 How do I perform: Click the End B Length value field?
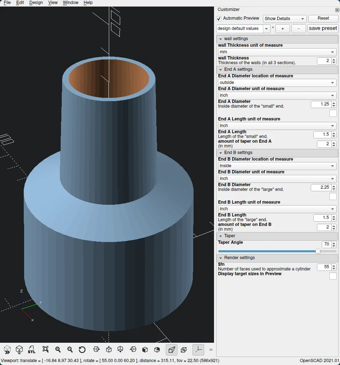click(322, 218)
